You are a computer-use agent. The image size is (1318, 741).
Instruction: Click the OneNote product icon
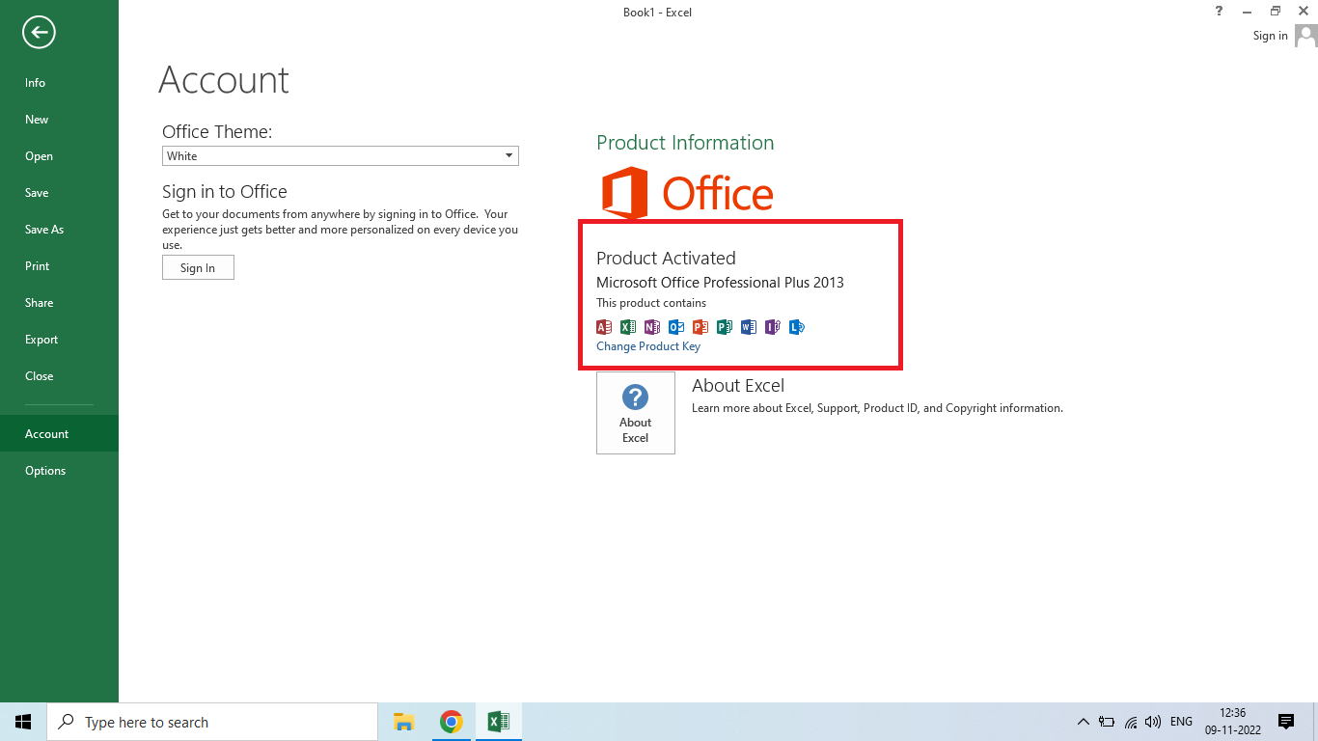coord(652,327)
